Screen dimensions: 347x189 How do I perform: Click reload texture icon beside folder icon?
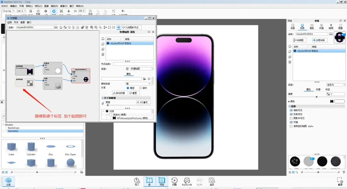point(149,79)
